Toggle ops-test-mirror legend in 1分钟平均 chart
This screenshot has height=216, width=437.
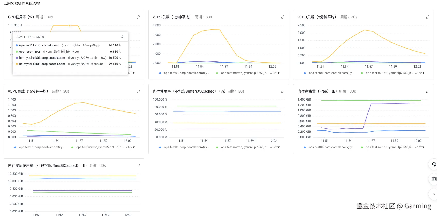pyautogui.click(x=242, y=73)
